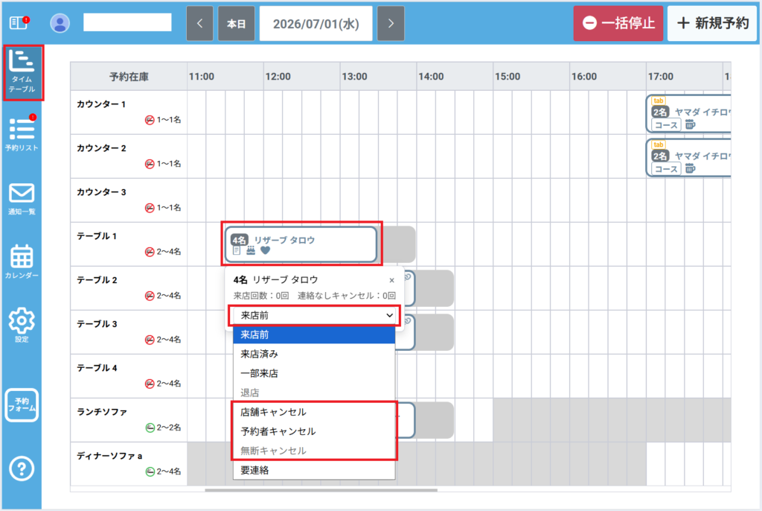Go to the next day
Image resolution: width=762 pixels, height=511 pixels.
[x=391, y=23]
